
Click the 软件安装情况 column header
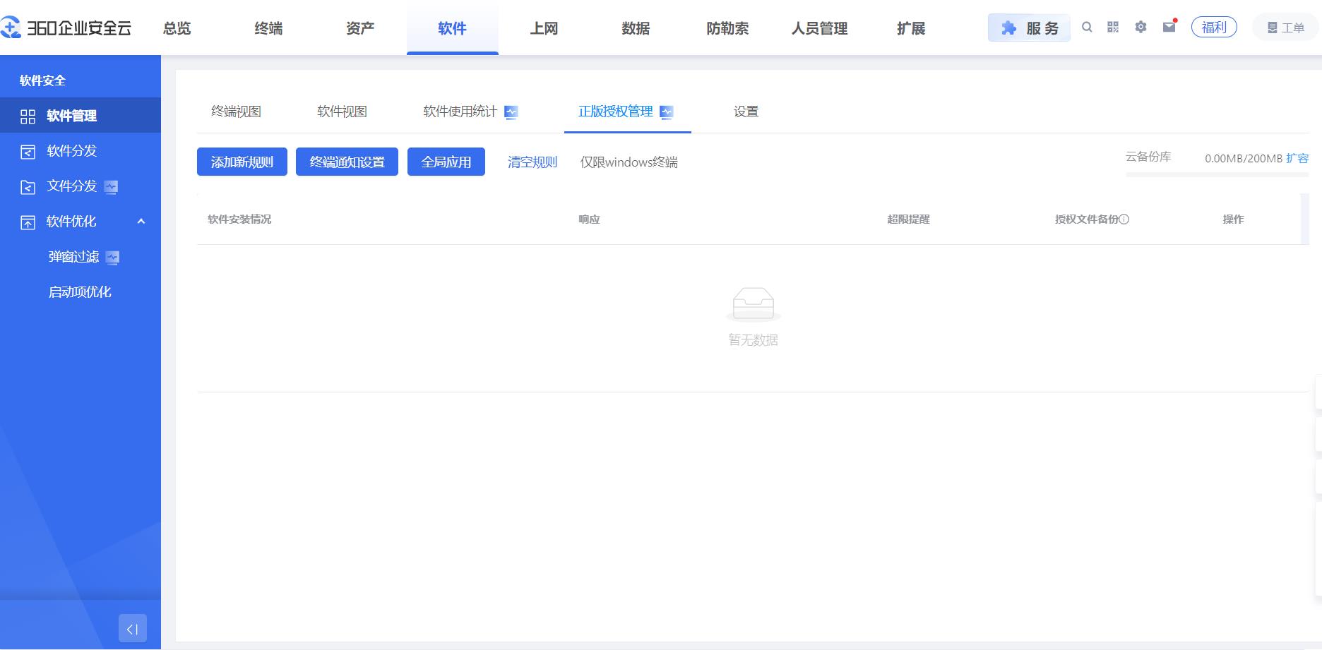click(x=239, y=219)
